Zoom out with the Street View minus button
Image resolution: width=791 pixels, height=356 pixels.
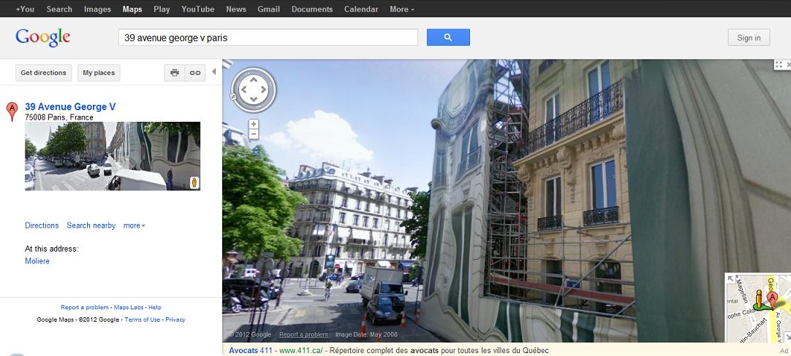[254, 134]
